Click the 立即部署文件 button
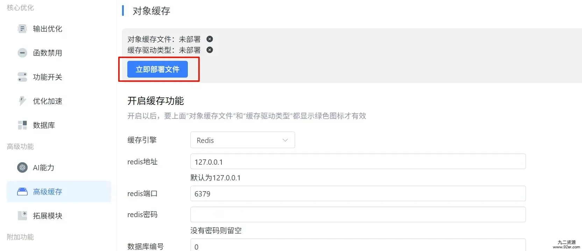Screen dimensions: 582x251 157,69
